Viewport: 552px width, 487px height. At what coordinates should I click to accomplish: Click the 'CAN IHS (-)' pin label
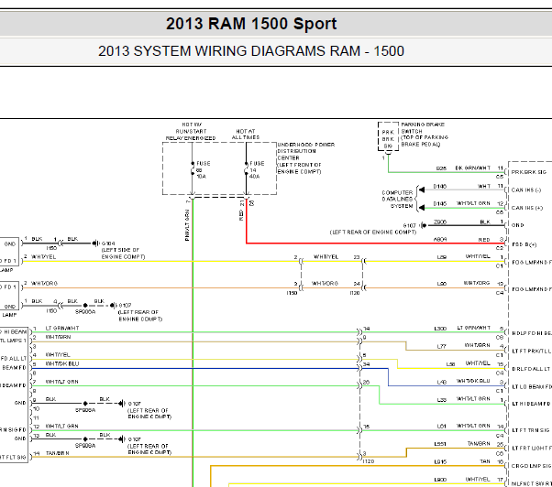coord(526,190)
